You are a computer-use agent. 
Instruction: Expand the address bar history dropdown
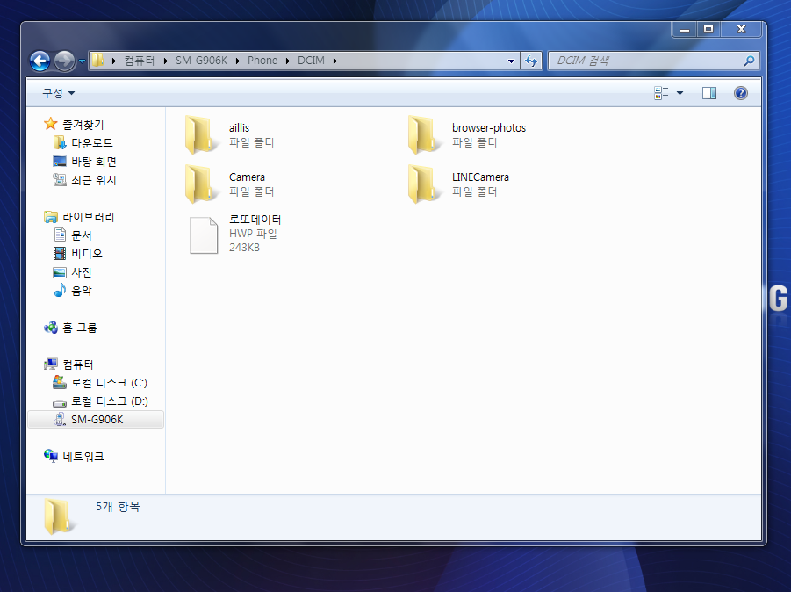pos(512,61)
